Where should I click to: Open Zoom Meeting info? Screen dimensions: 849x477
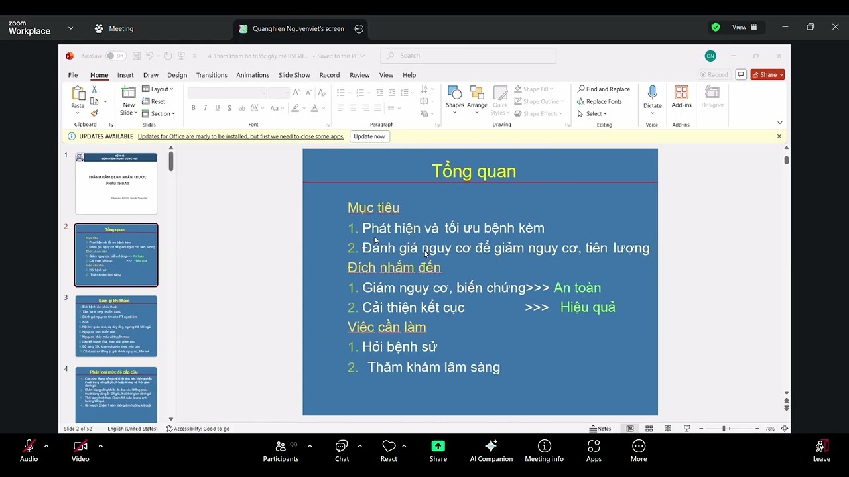click(544, 450)
